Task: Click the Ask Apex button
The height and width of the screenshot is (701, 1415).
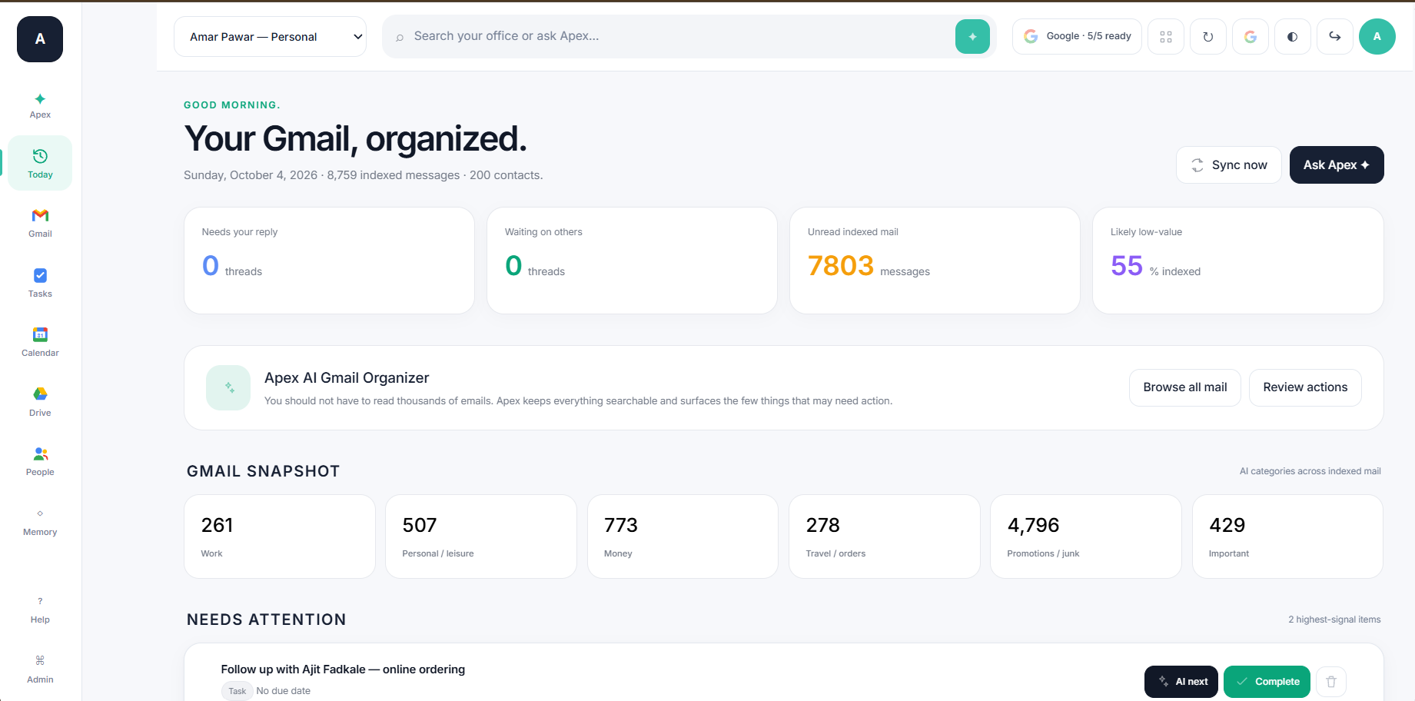Action: (1337, 165)
